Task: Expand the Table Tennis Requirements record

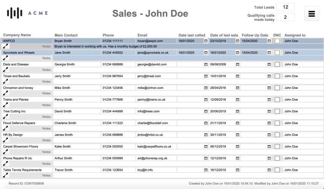Action: [5, 175]
